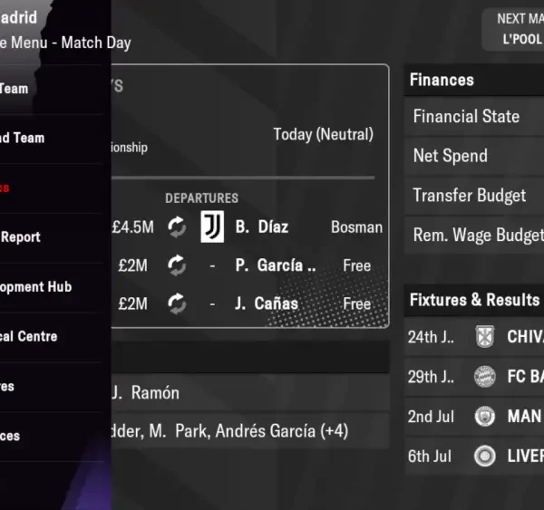Click the Fixtures & Results header
This screenshot has height=510, width=544.
(473, 300)
